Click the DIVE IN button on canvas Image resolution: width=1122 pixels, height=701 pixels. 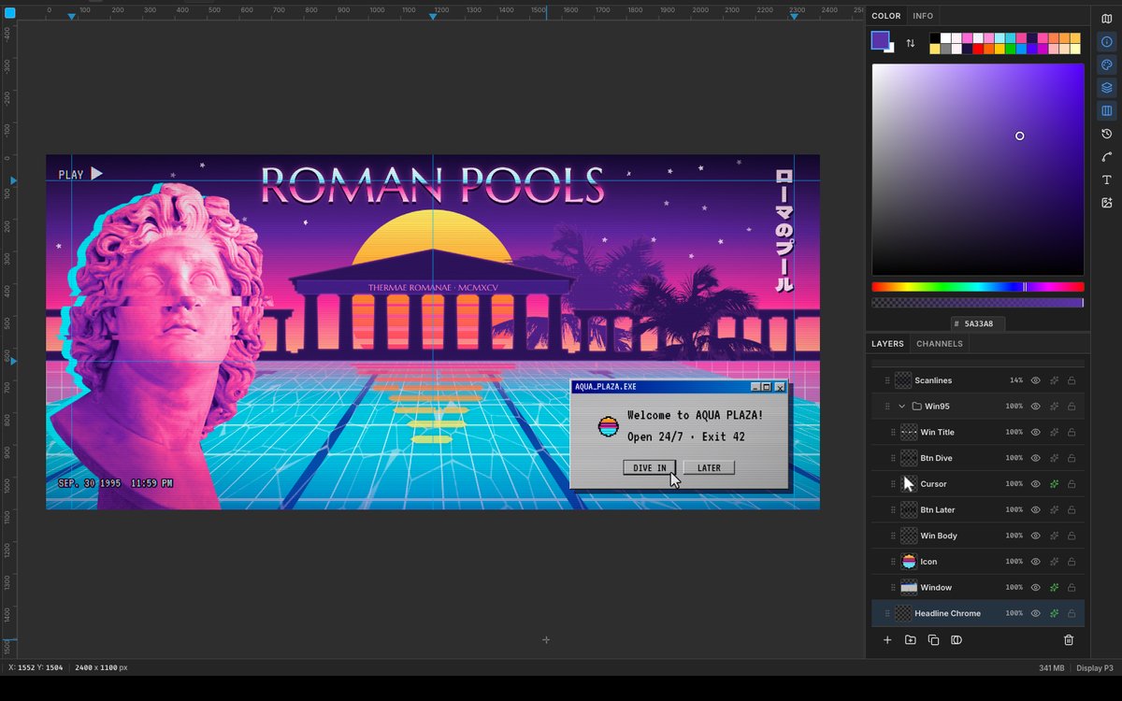point(650,467)
